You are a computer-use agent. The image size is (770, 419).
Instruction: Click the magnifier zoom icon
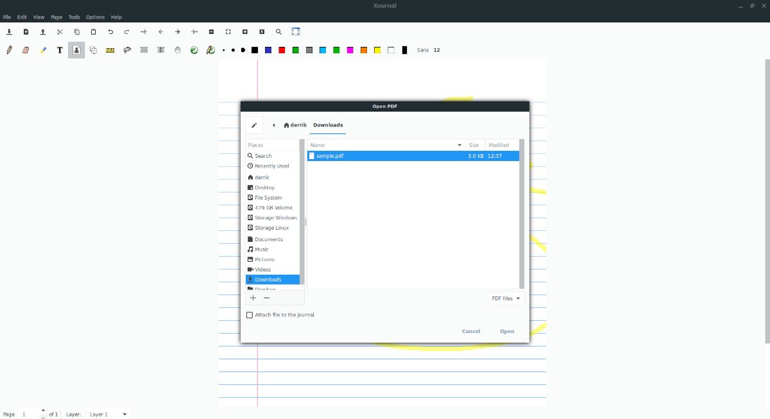point(278,31)
